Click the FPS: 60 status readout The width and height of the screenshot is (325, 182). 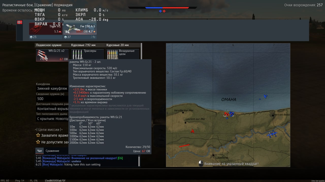[5, 180]
